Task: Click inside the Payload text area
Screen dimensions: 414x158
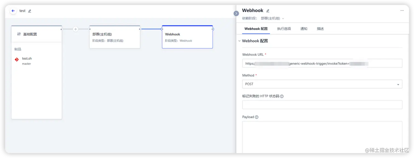Action: click(x=322, y=137)
